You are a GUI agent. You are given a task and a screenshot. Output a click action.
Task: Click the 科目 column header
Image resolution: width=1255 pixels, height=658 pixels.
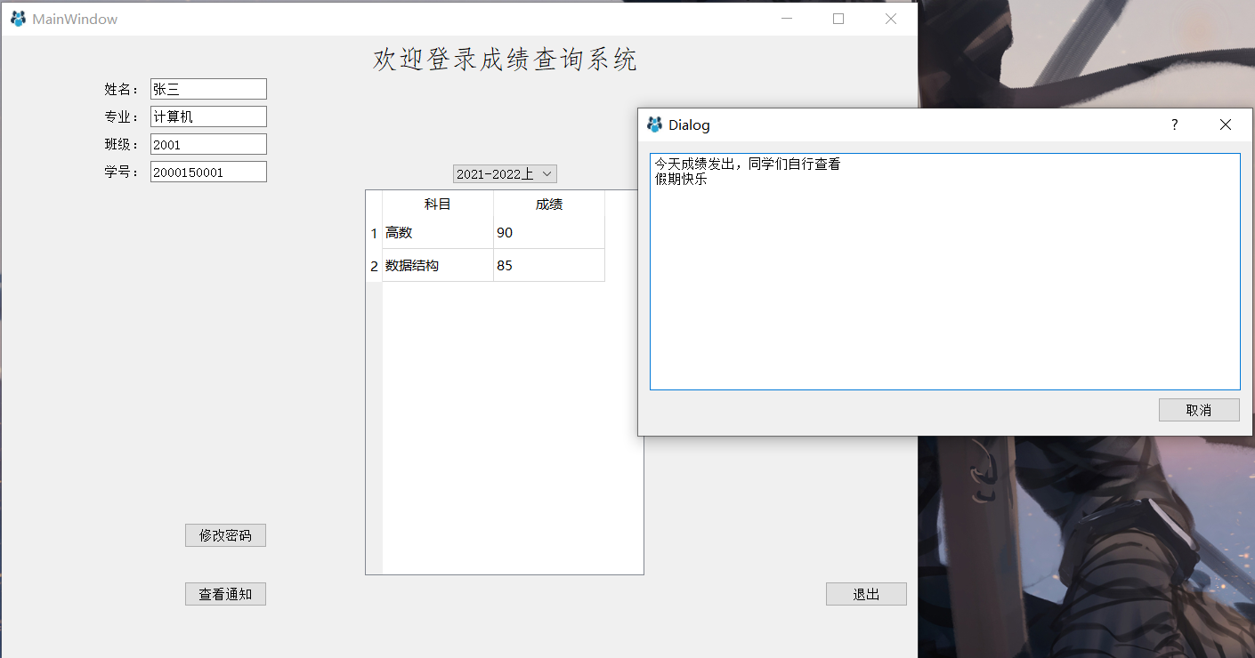coord(436,204)
